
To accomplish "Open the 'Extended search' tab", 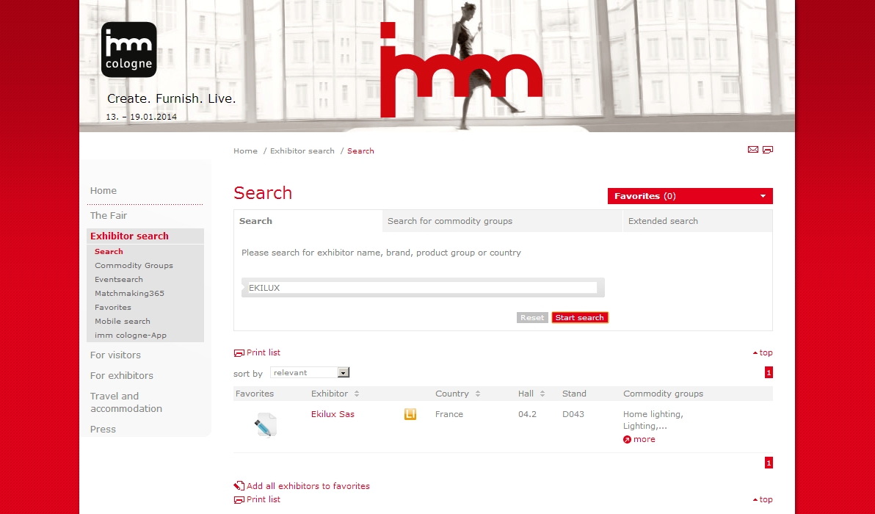I will click(663, 221).
